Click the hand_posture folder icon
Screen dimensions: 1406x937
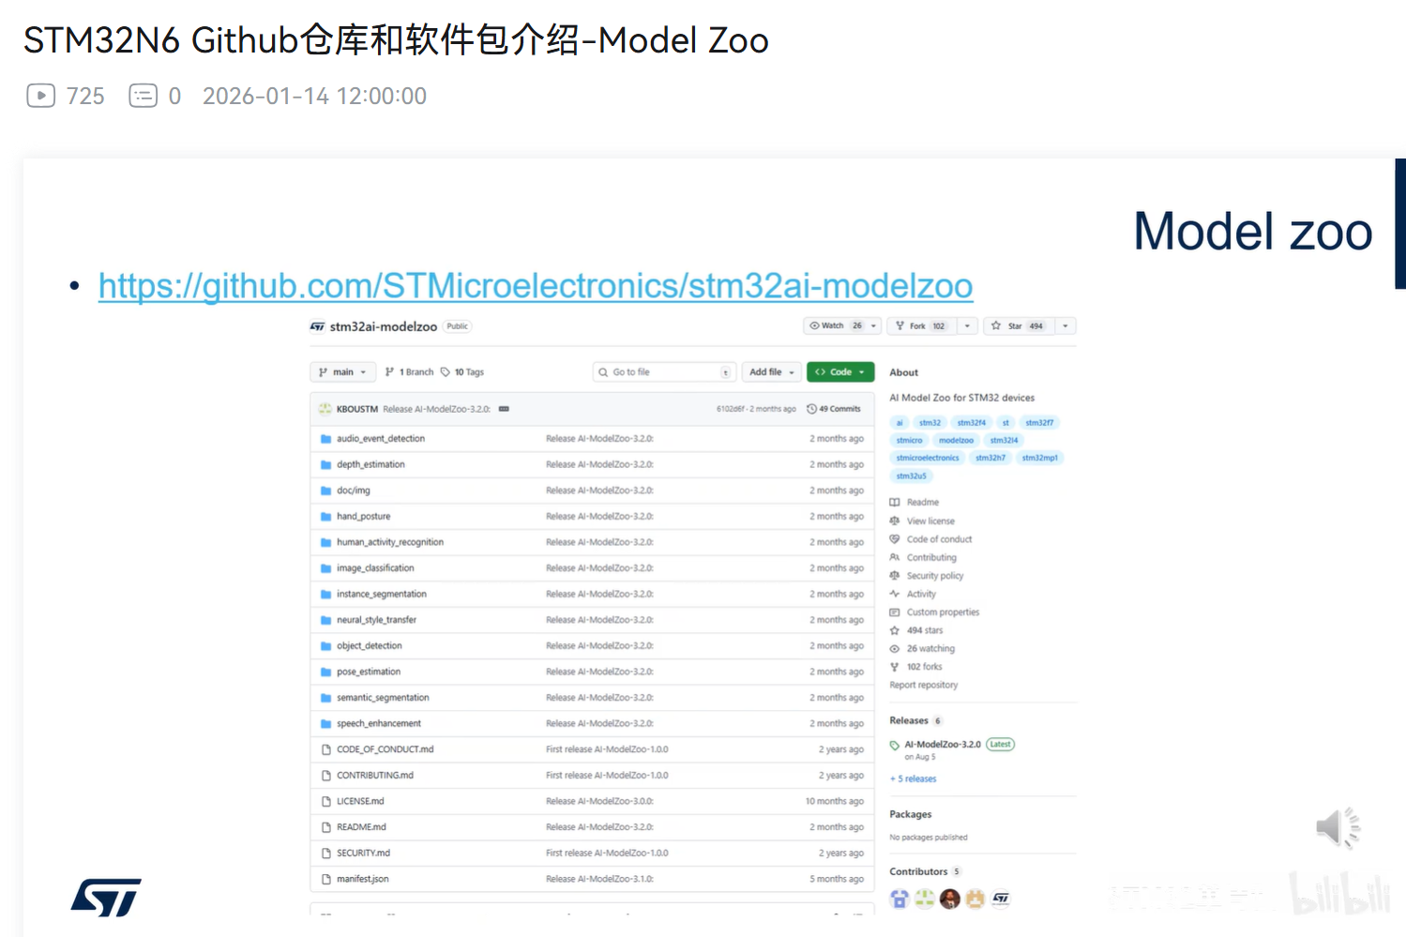(325, 517)
